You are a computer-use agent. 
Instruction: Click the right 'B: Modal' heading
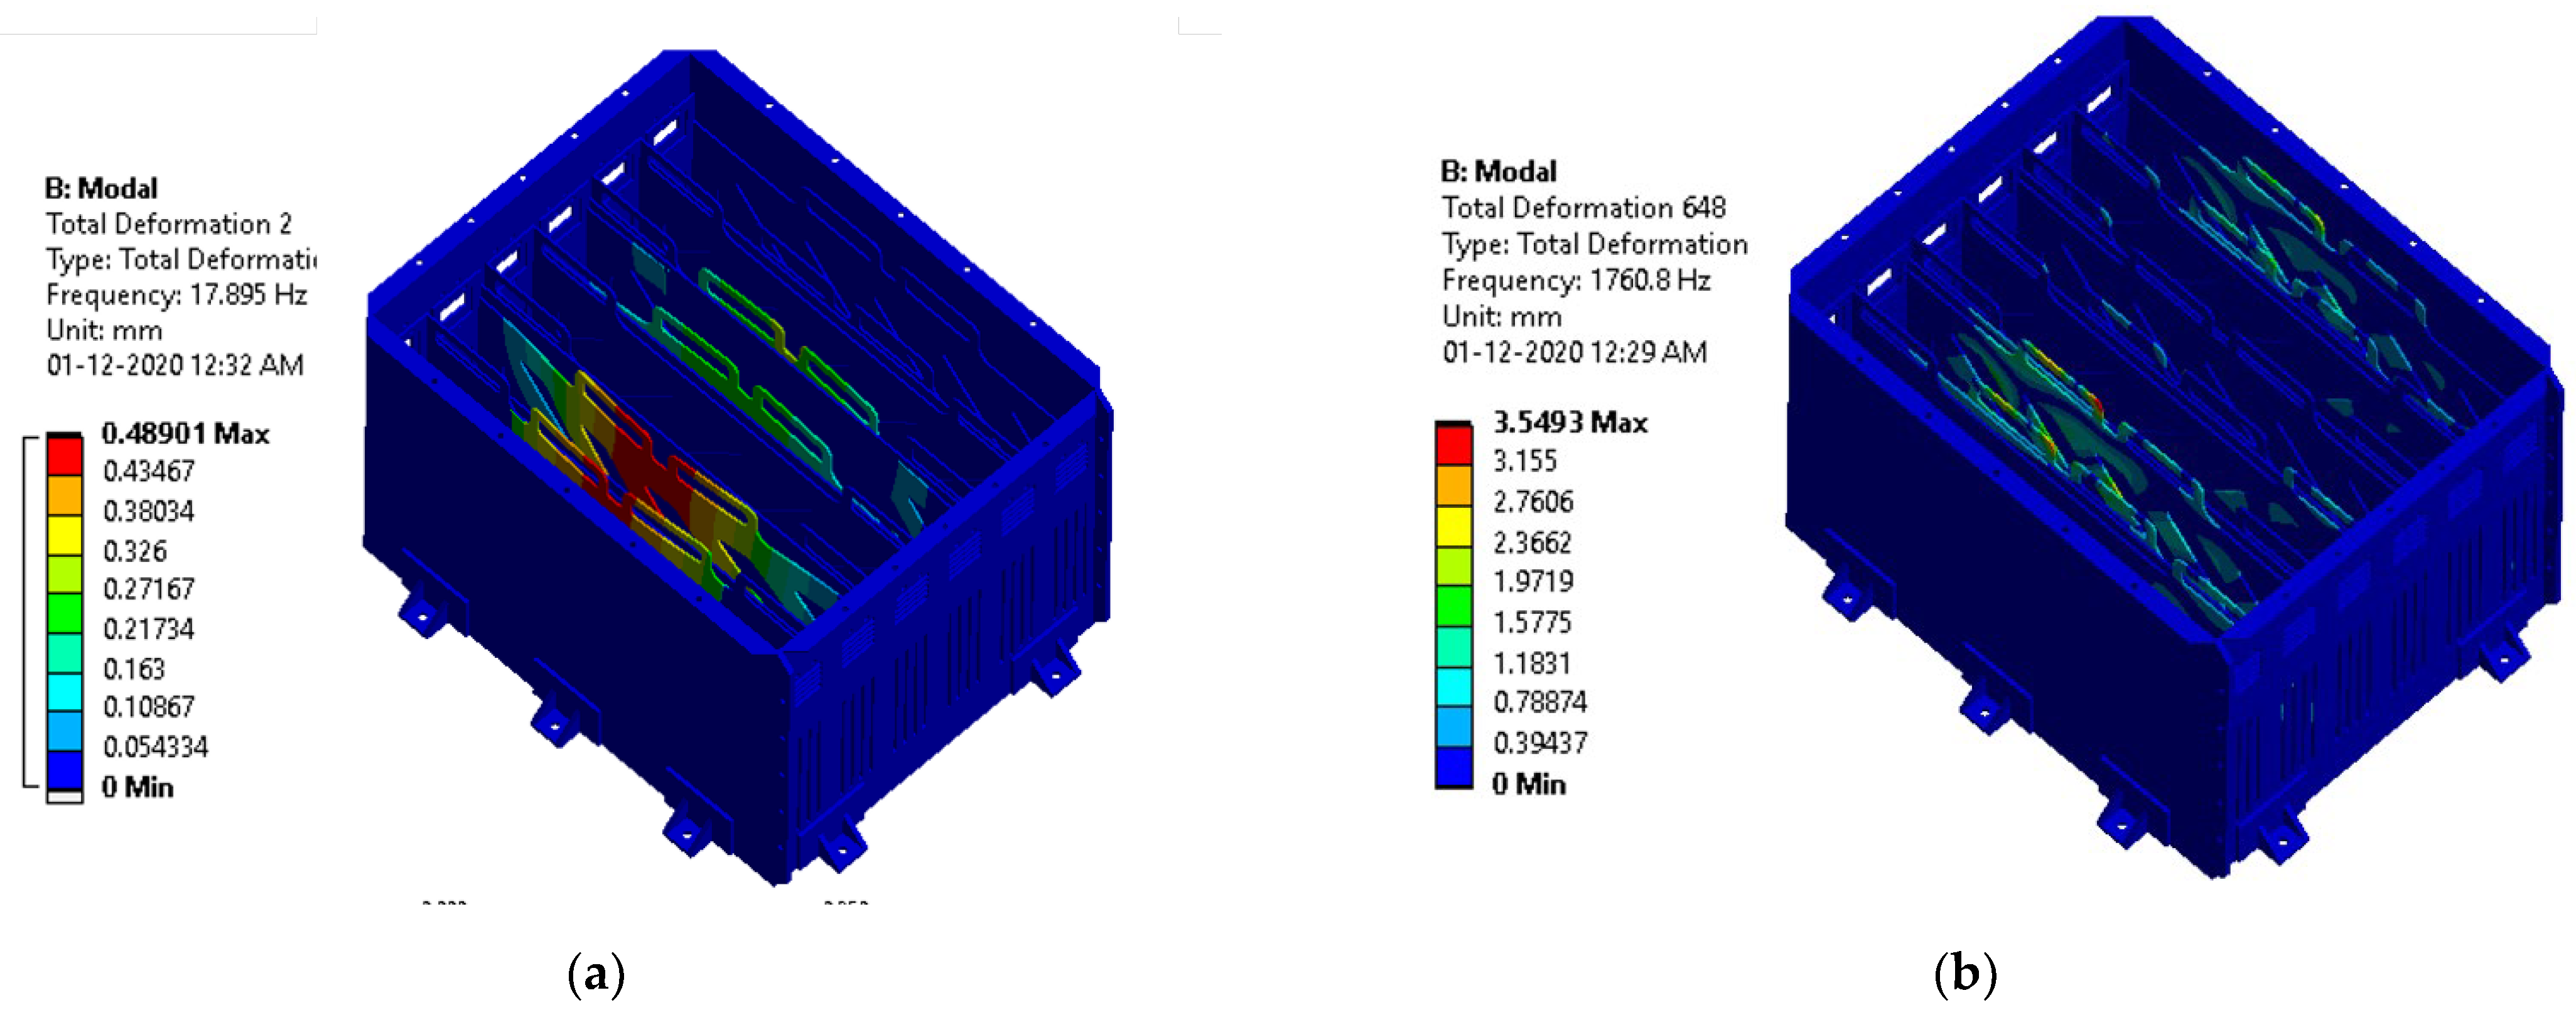pos(1498,172)
